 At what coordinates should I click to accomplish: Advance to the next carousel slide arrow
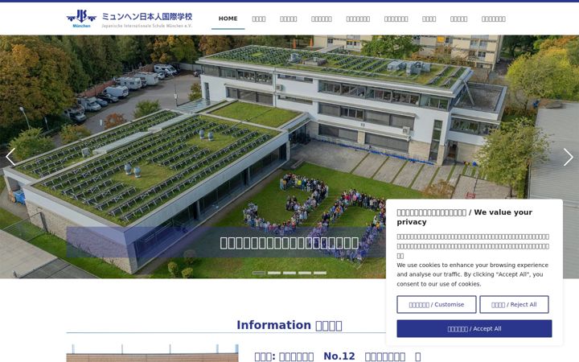(x=568, y=157)
